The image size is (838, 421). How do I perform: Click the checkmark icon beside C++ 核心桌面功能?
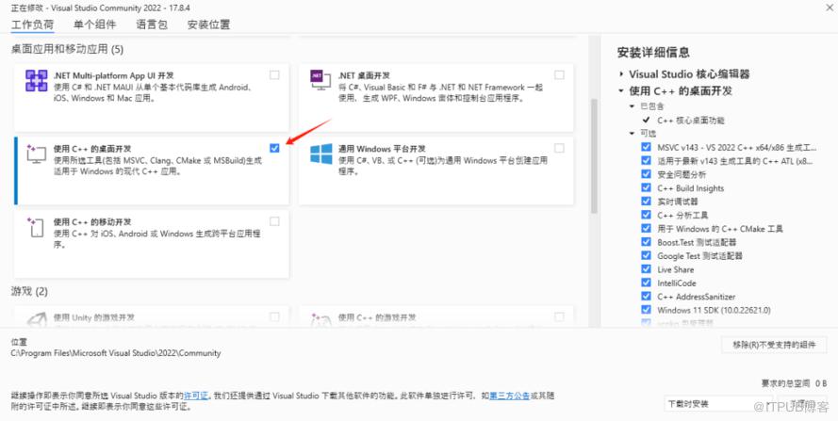click(x=646, y=121)
